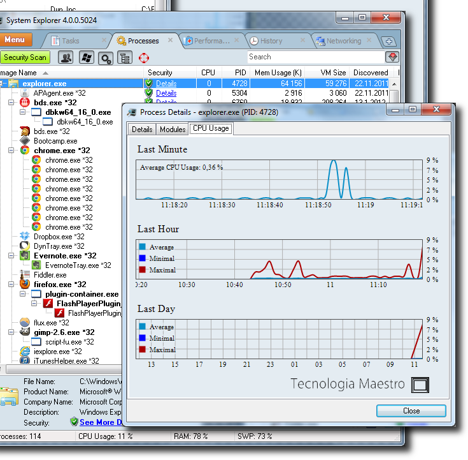
Task: Show services gear toolbar icon
Action: pos(106,58)
